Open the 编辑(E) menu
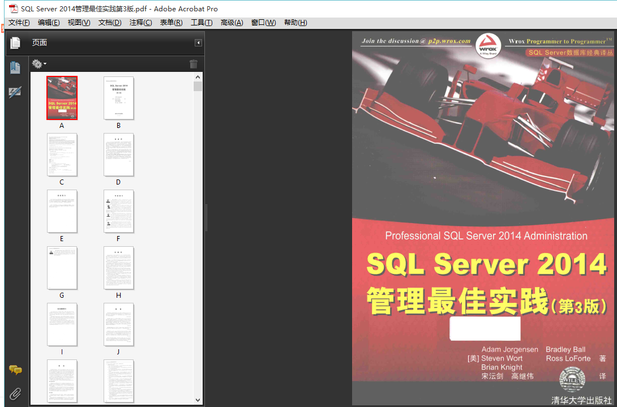This screenshot has height=407, width=617. point(49,23)
